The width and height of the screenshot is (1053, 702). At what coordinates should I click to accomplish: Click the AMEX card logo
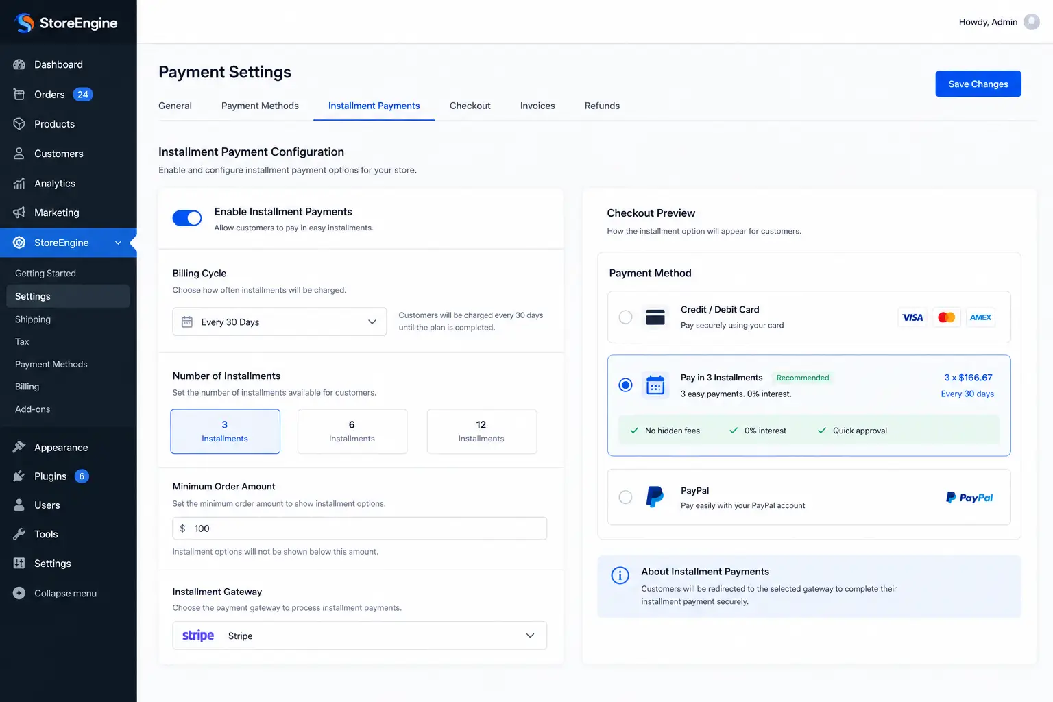coord(980,317)
